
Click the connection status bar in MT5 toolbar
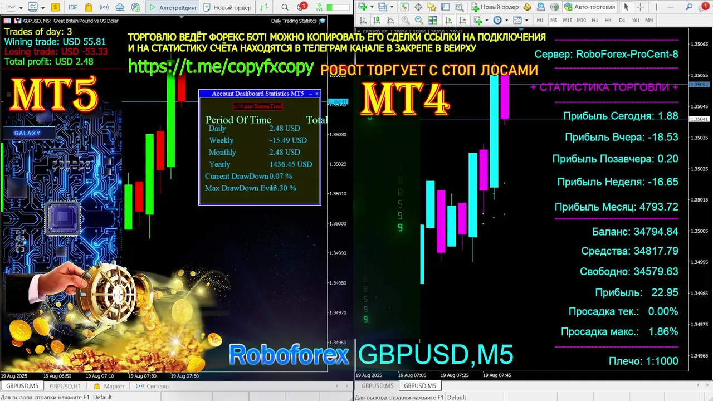tap(338, 7)
